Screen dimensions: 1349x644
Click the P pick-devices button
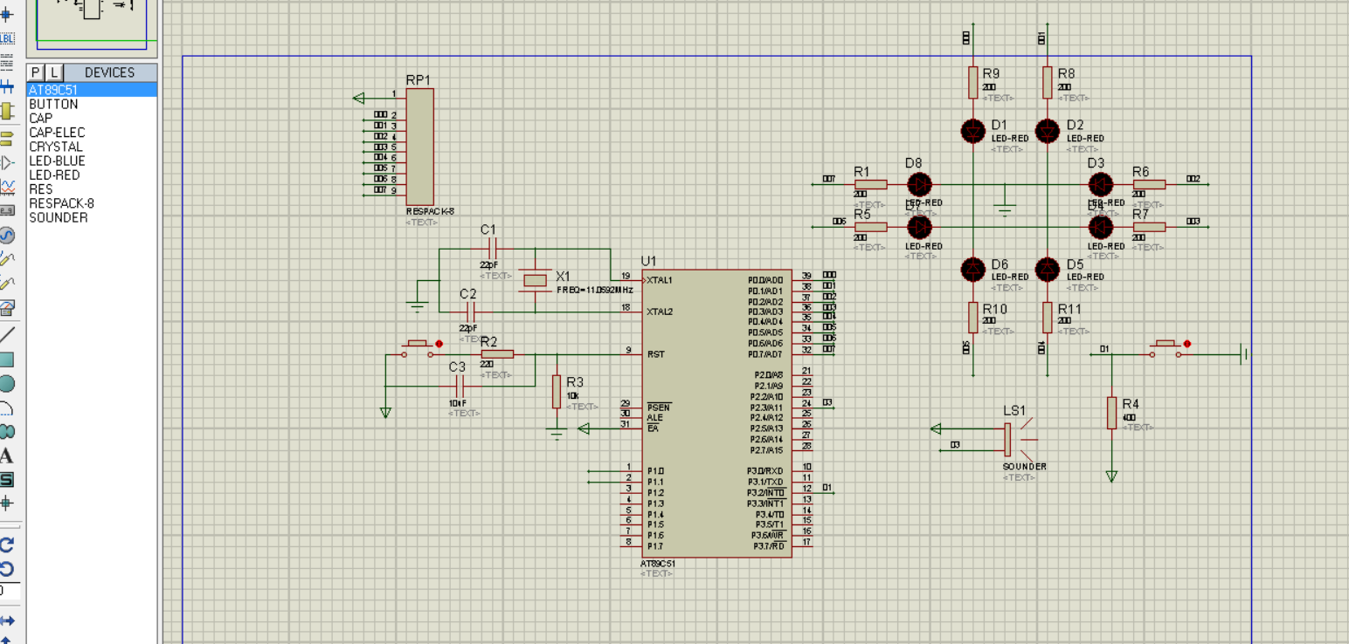36,72
